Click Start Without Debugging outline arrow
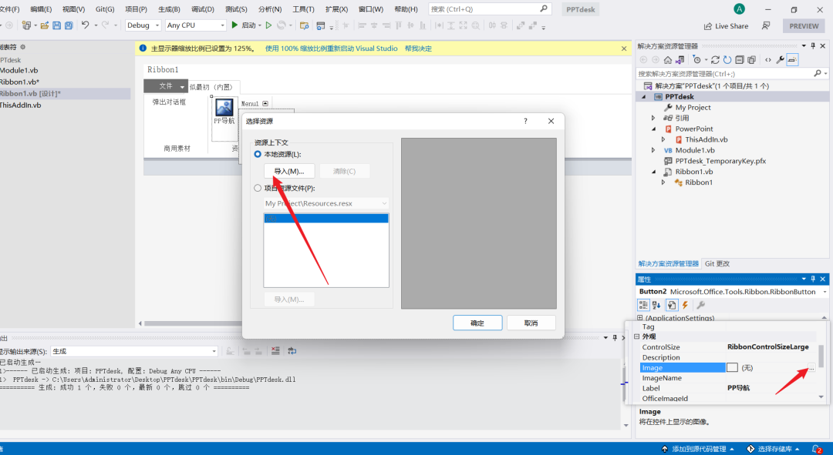 (269, 25)
